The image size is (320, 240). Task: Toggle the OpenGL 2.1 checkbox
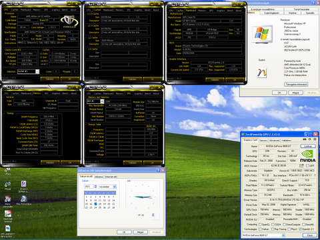point(301,229)
